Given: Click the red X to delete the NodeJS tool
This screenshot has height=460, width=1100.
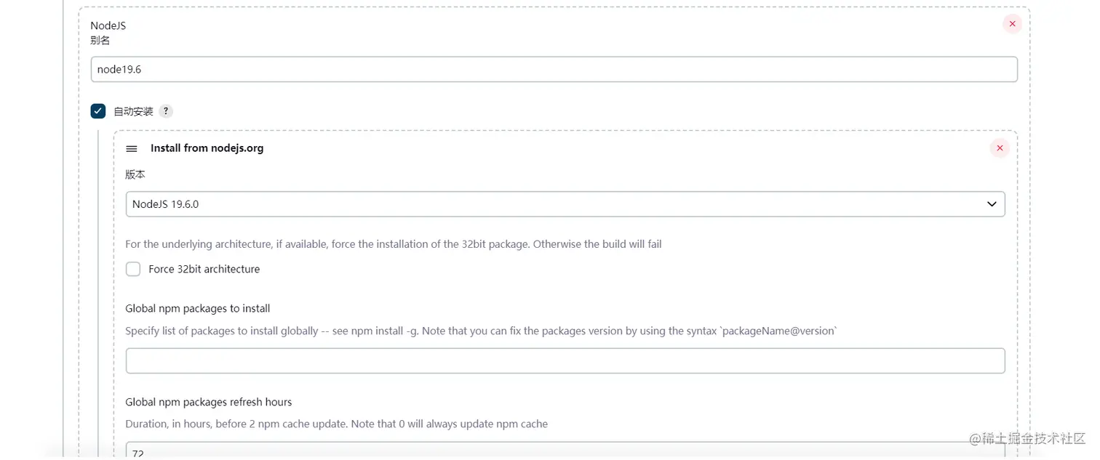Looking at the screenshot, I should pyautogui.click(x=1012, y=23).
